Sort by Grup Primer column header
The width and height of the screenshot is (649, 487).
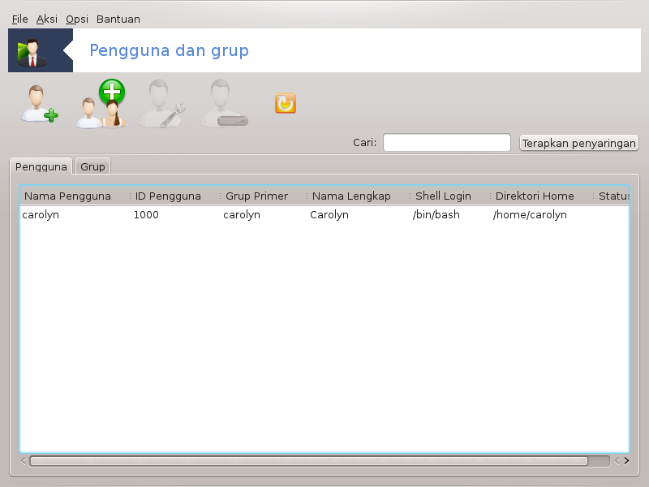pos(263,196)
